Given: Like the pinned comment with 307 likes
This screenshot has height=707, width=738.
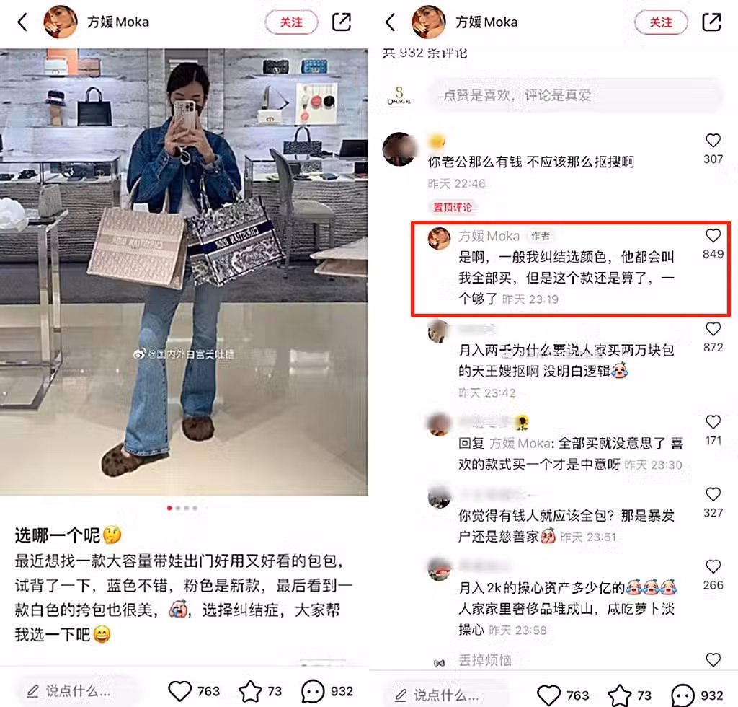Looking at the screenshot, I should pyautogui.click(x=713, y=141).
